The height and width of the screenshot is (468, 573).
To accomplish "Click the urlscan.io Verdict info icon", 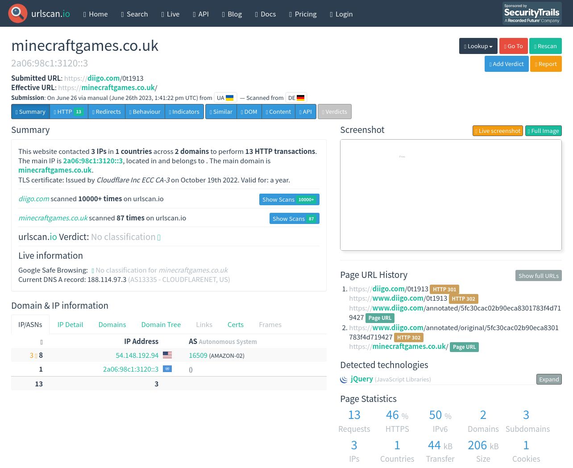I will click(x=159, y=237).
